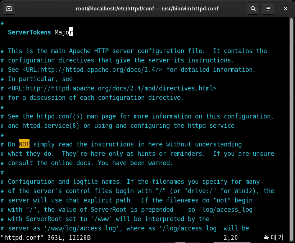
Task: Open a new terminal tab with plus icon
Action: pyautogui.click(x=9, y=9)
